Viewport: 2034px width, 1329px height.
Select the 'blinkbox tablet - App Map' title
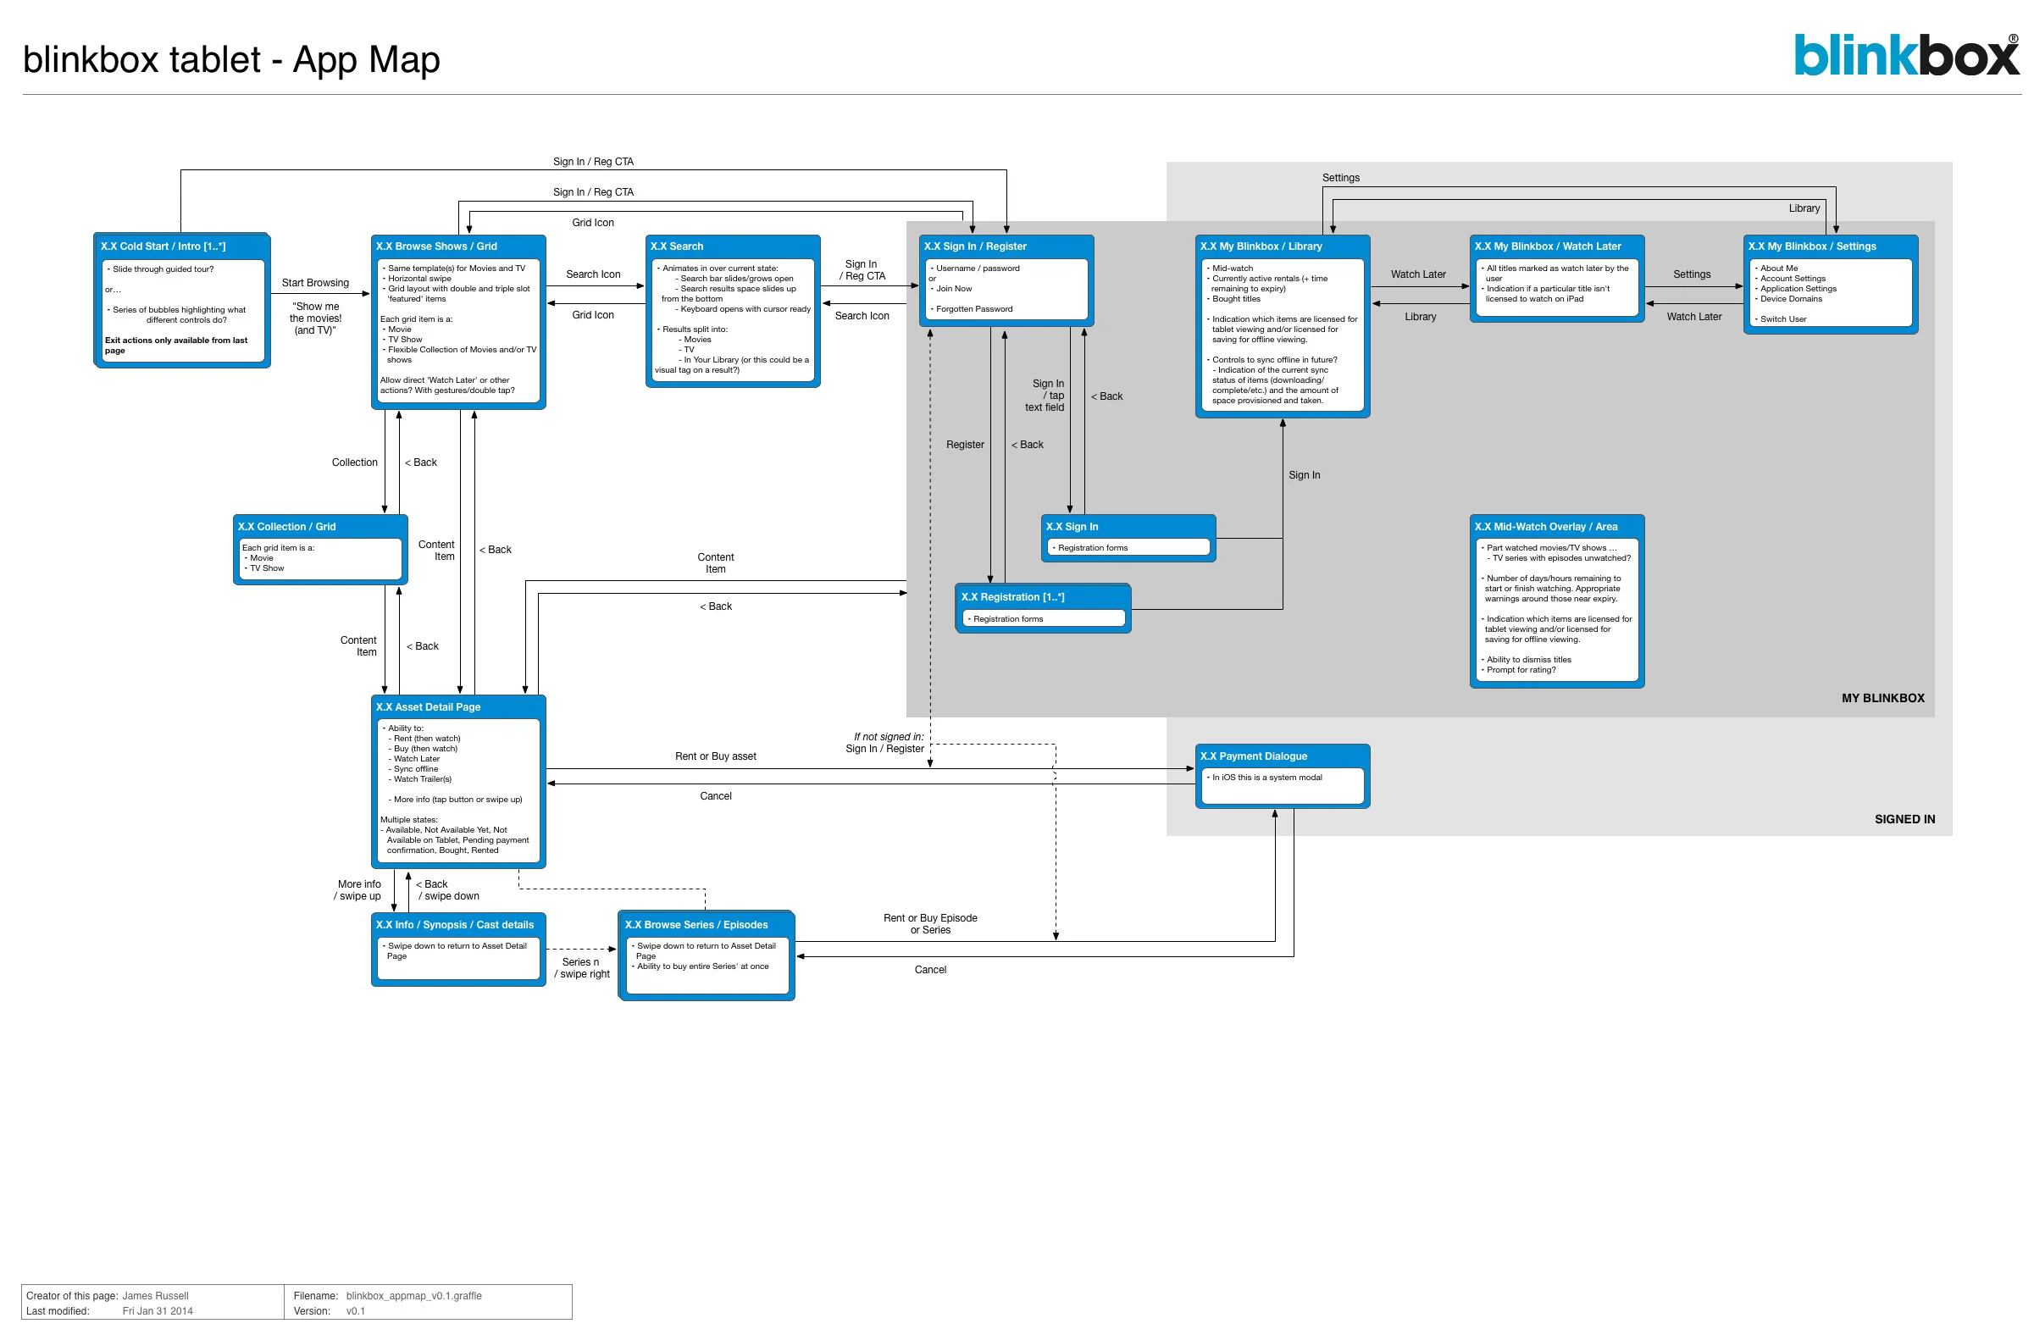[x=231, y=60]
